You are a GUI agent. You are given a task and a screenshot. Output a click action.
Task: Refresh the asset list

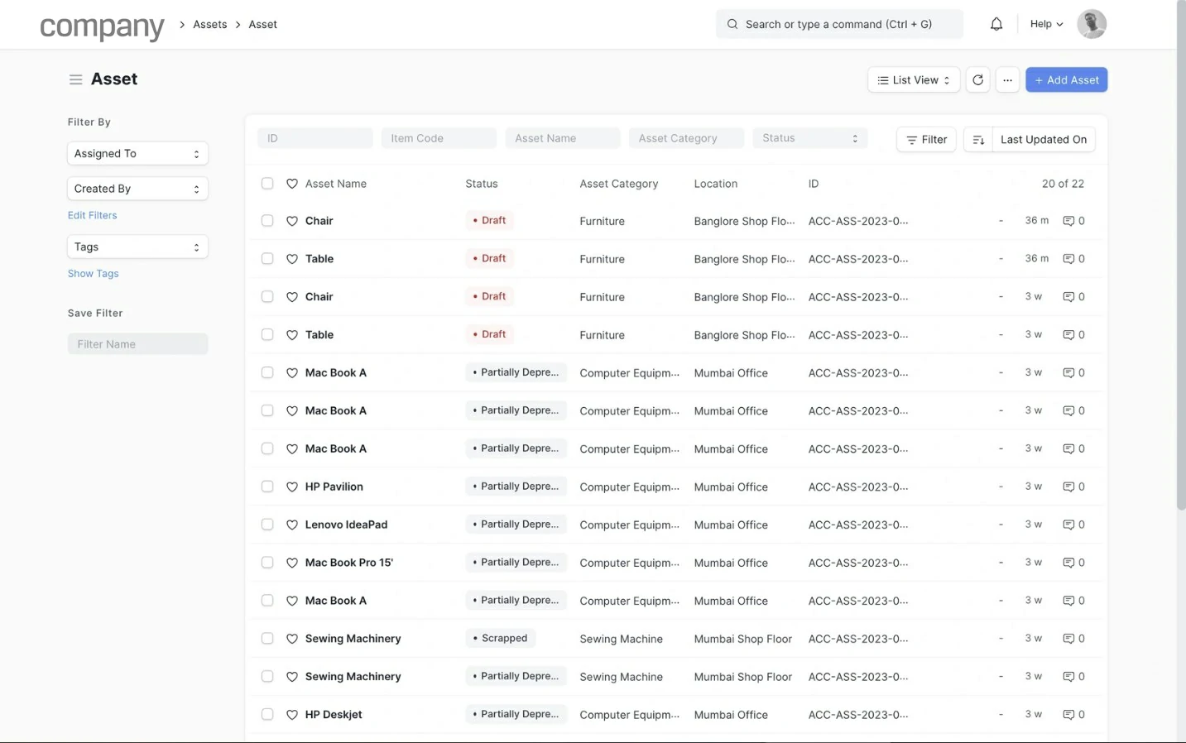[x=977, y=80]
